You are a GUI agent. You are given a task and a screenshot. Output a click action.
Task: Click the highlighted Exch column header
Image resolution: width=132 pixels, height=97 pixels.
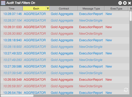pyautogui.click(x=34, y=8)
